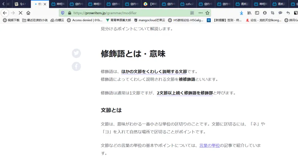The height and width of the screenshot is (168, 298).
Task: Open the 最近在读的小说 bookmarks folder
Action: click(x=35, y=20)
